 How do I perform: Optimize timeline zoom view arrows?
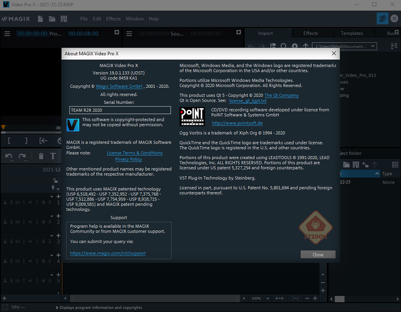tap(279, 299)
